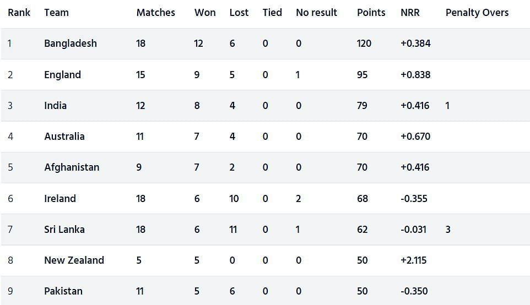Select the Rank column header
This screenshot has height=305, width=530.
click(19, 13)
